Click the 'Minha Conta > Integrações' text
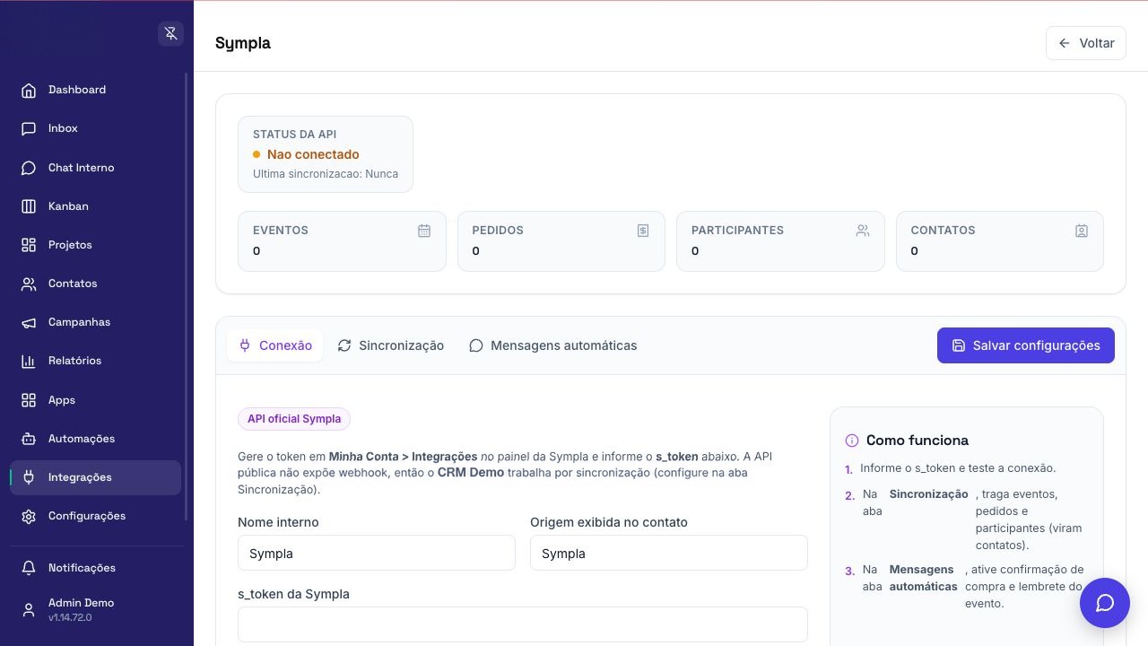 [x=403, y=457]
